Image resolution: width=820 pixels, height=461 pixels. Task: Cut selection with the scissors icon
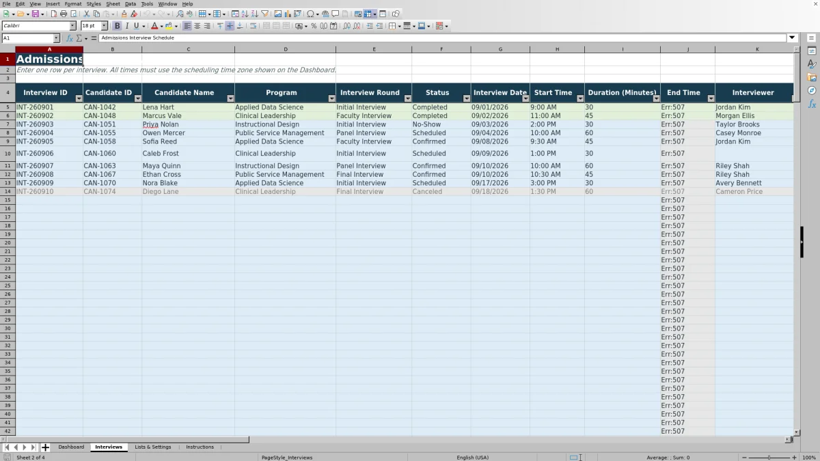click(86, 14)
